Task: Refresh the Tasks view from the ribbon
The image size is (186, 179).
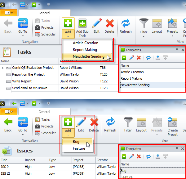Action: (126, 24)
